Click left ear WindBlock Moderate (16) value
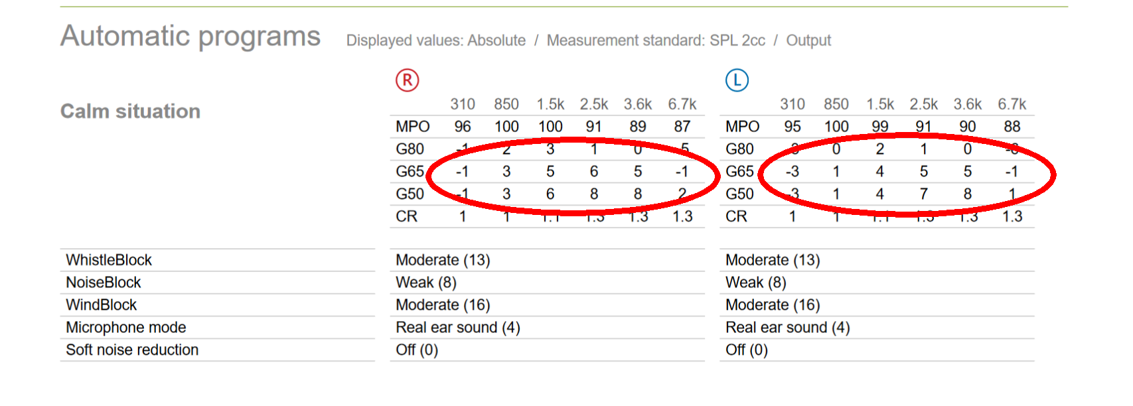The height and width of the screenshot is (406, 1133). tap(773, 305)
